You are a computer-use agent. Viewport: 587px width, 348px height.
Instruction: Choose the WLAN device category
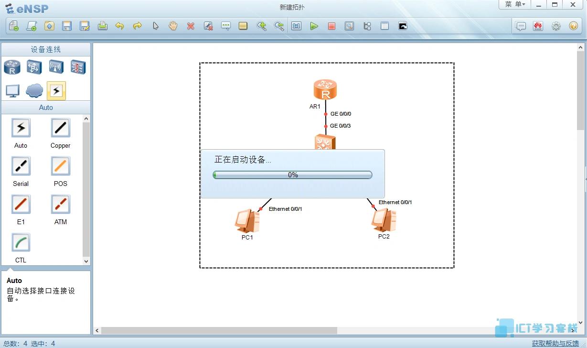point(56,67)
